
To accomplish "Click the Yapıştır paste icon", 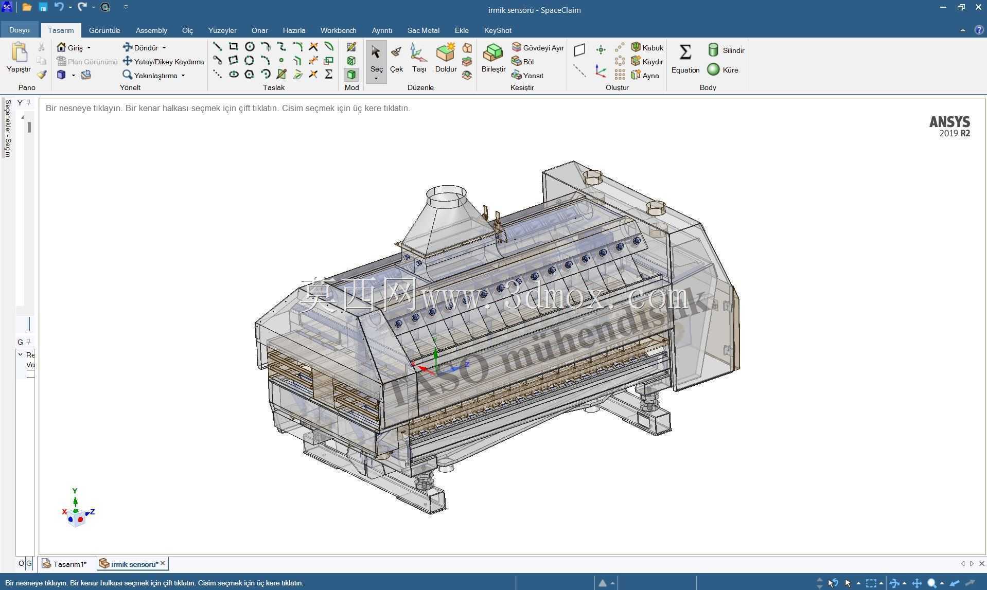I will pyautogui.click(x=19, y=52).
